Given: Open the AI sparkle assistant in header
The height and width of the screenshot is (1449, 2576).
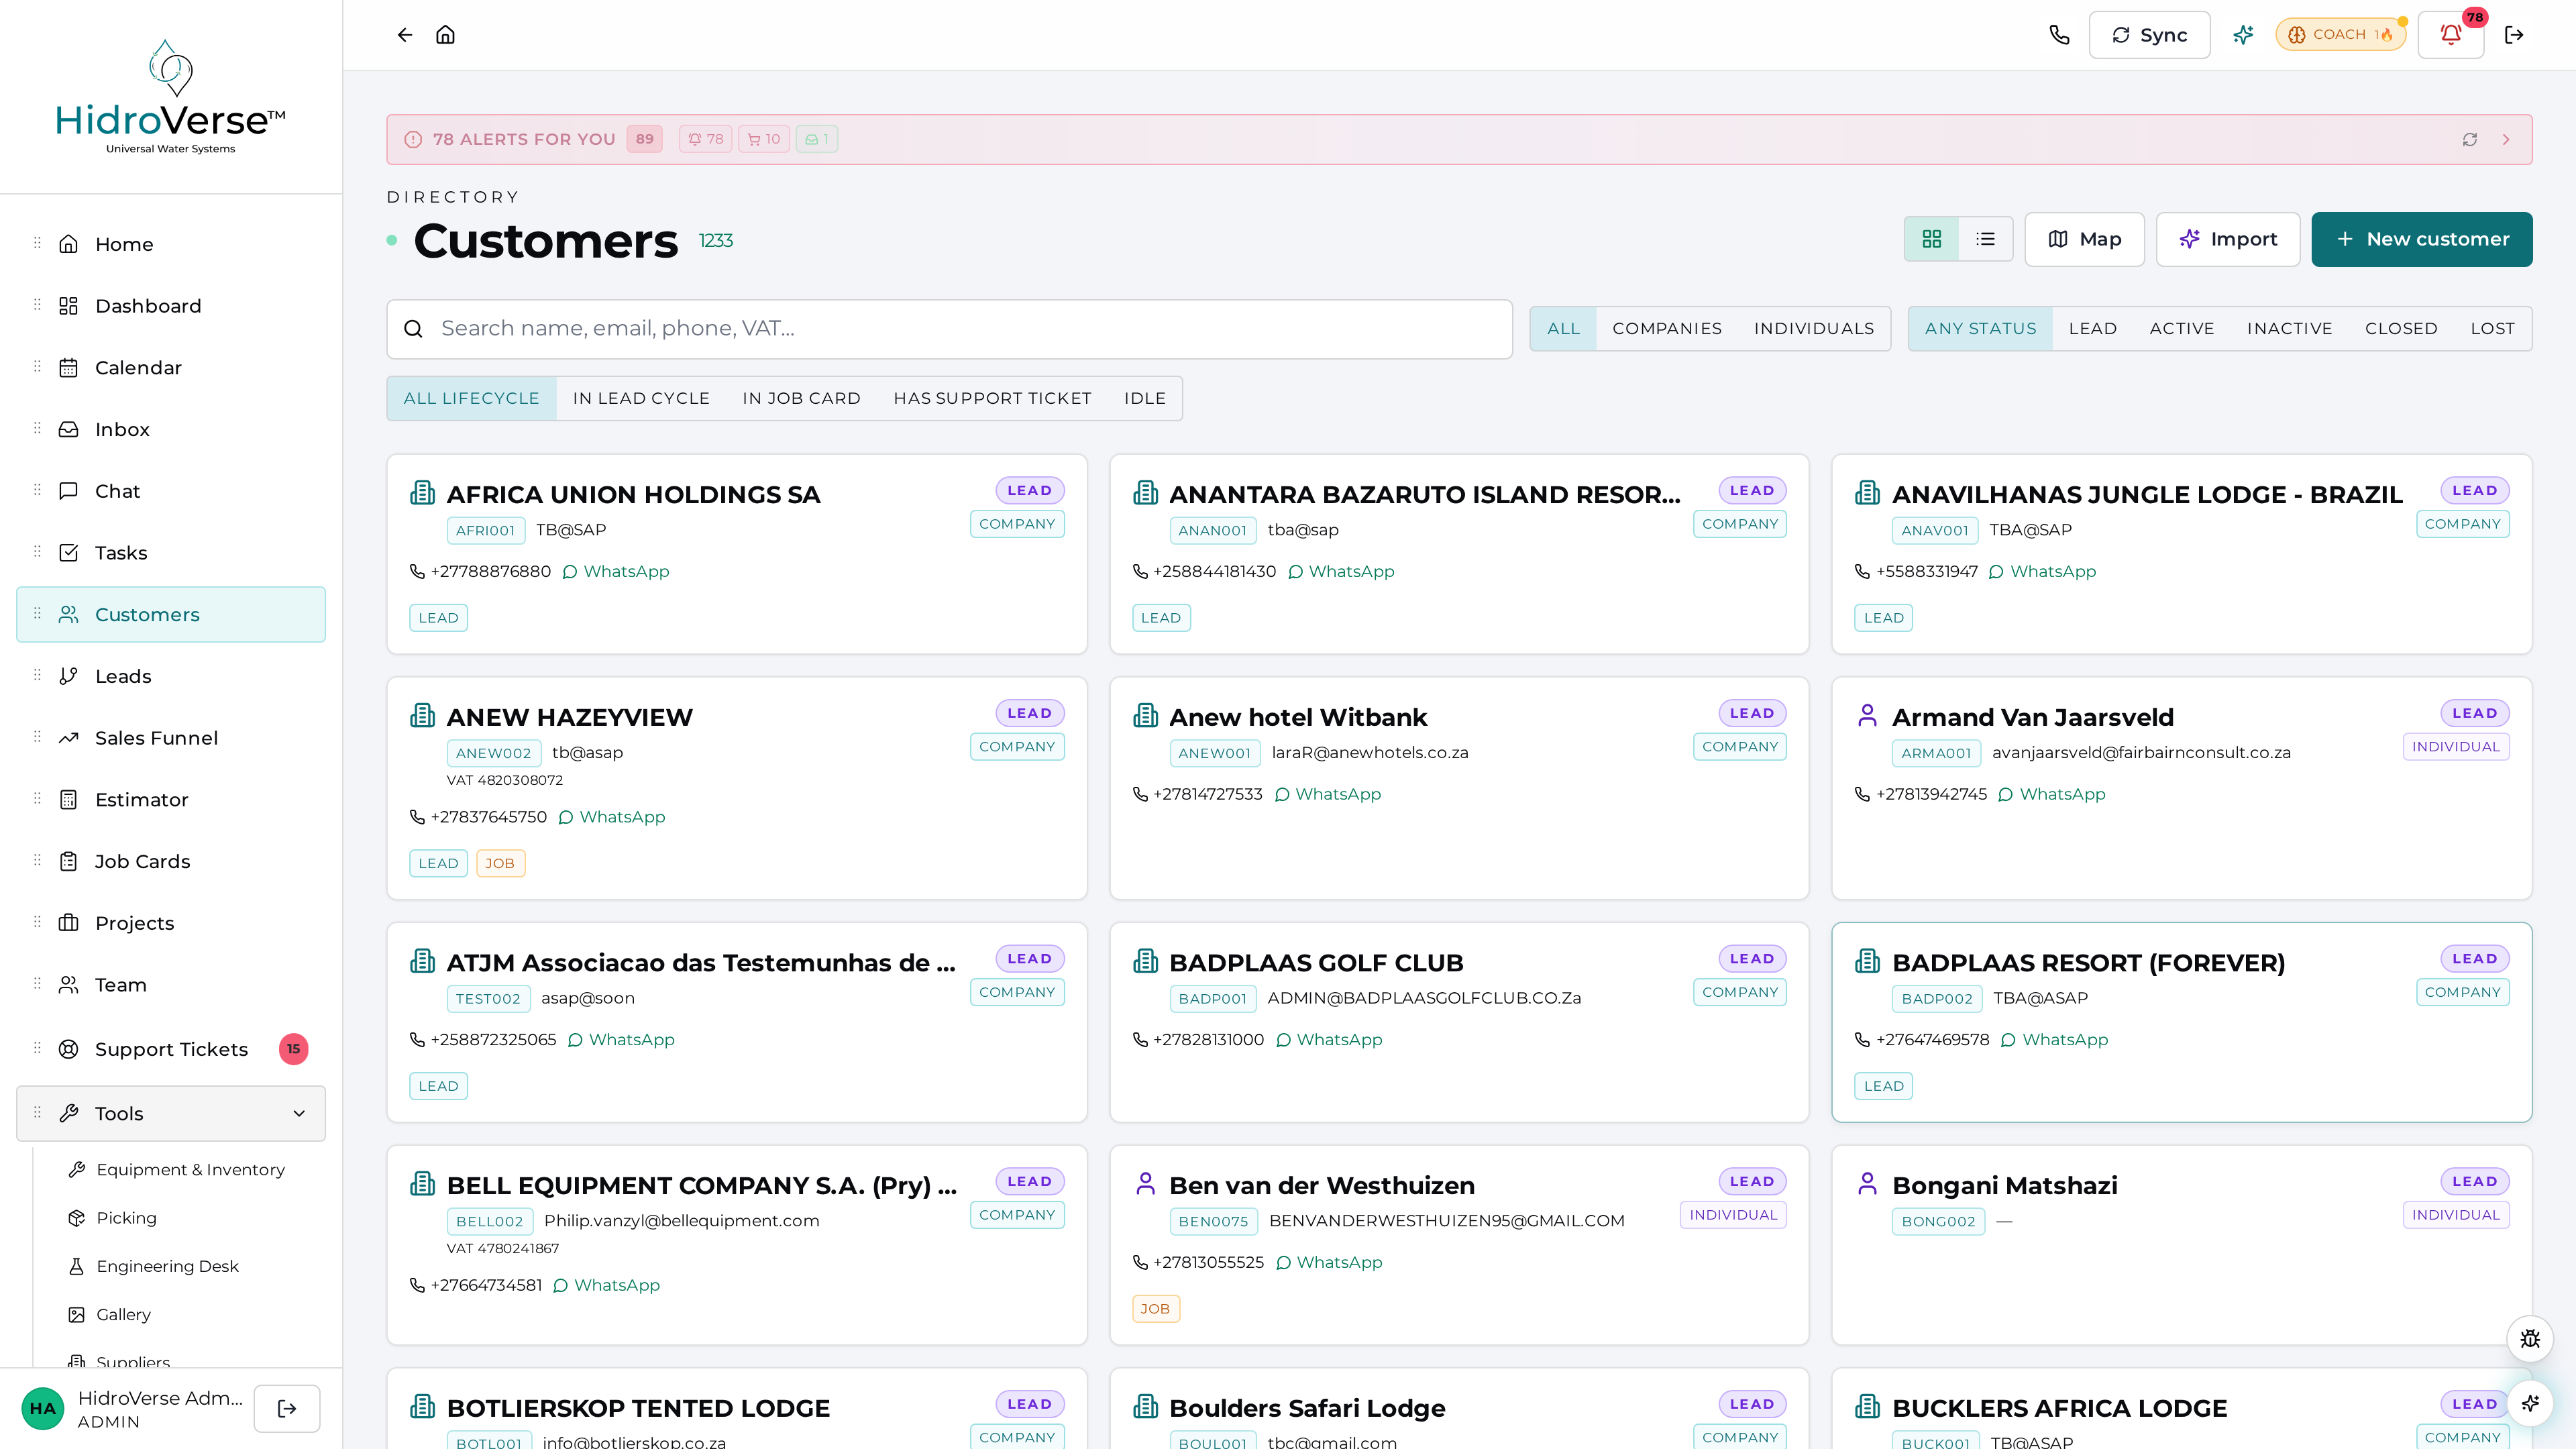Looking at the screenshot, I should pyautogui.click(x=2243, y=35).
